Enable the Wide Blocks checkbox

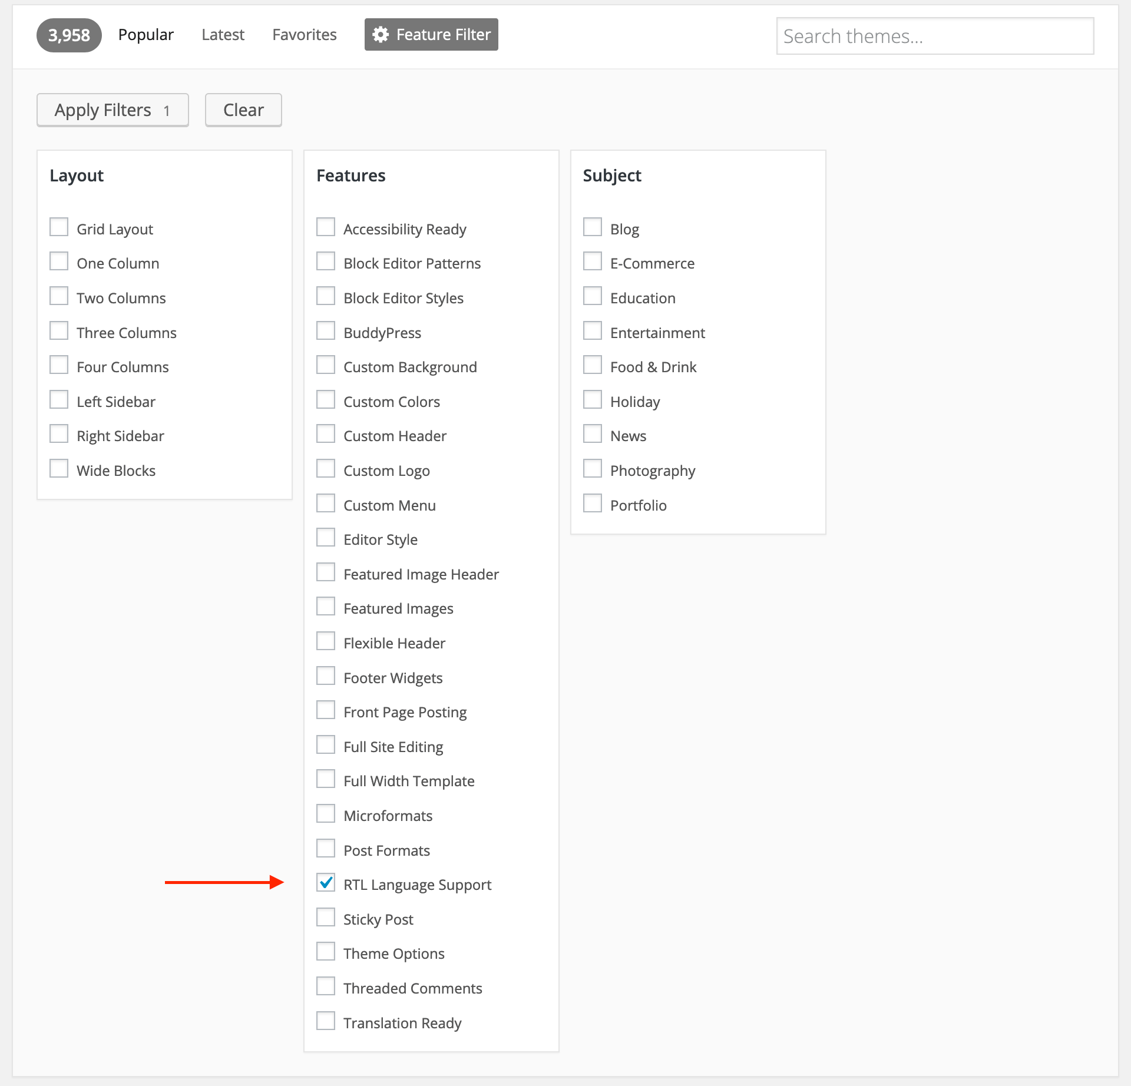[x=59, y=468]
